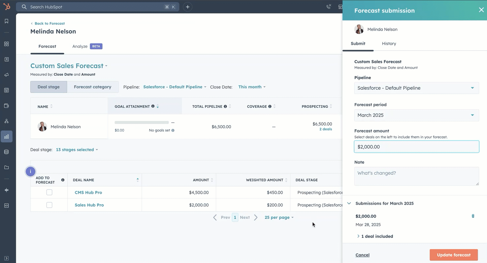Open the CMS Hub Pro deal link

pyautogui.click(x=88, y=192)
